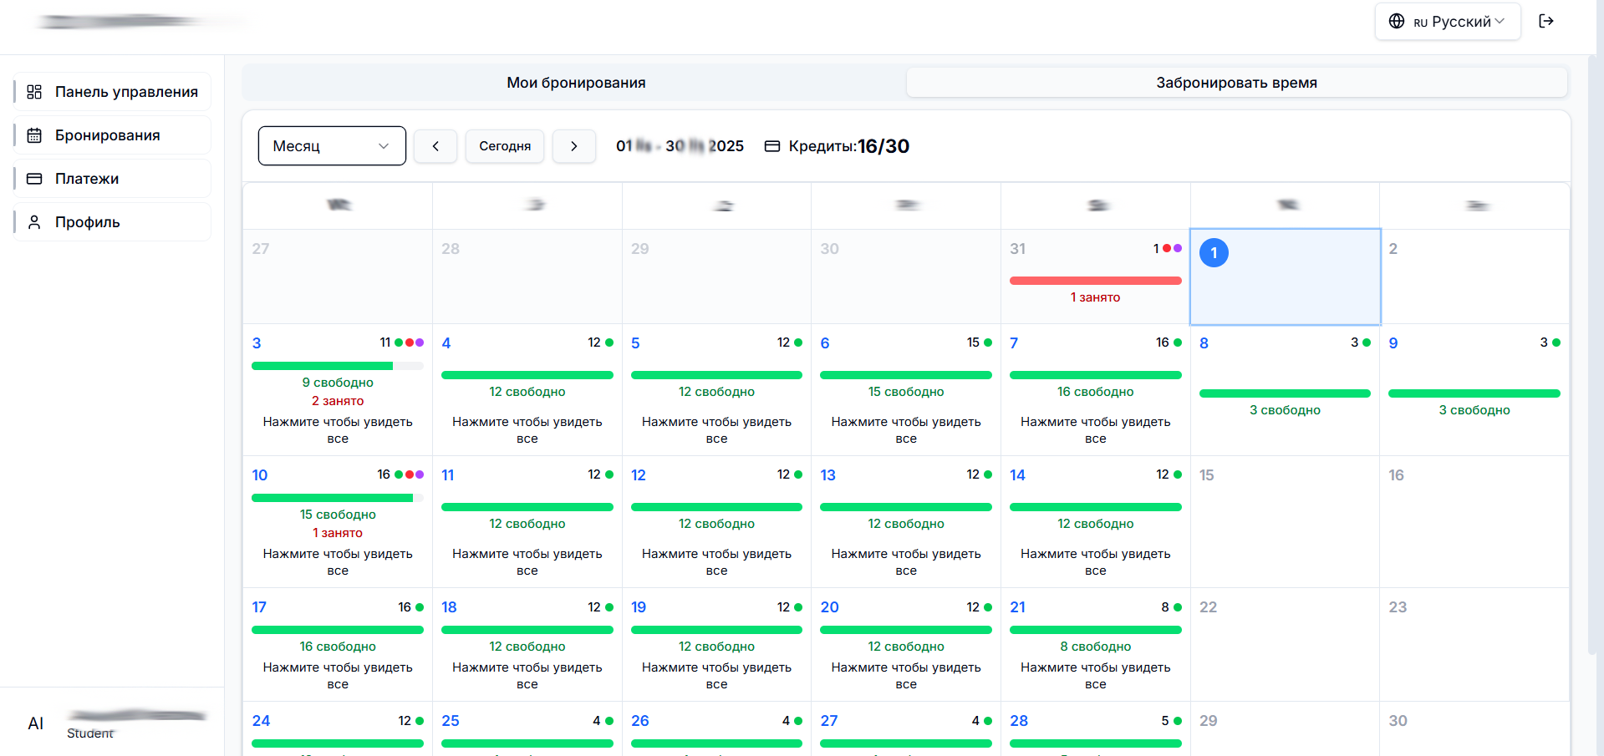The width and height of the screenshot is (1604, 756).
Task: Click the credit card icon beside Кредиты
Action: pos(772,146)
